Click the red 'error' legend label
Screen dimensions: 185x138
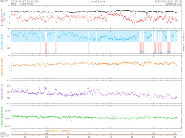pyautogui.click(x=48, y=131)
